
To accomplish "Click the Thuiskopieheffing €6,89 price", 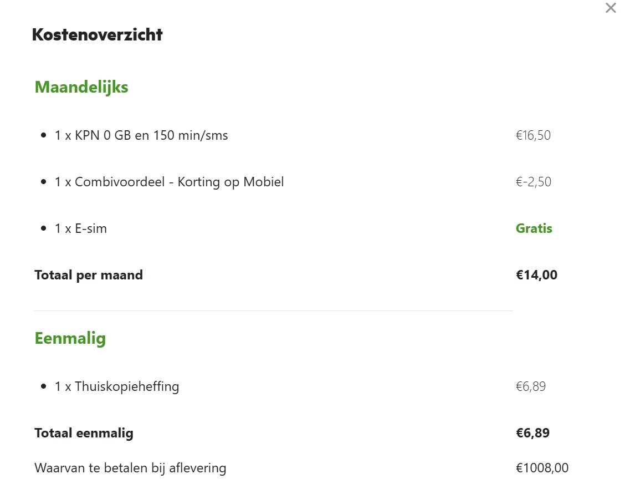I will pos(530,386).
